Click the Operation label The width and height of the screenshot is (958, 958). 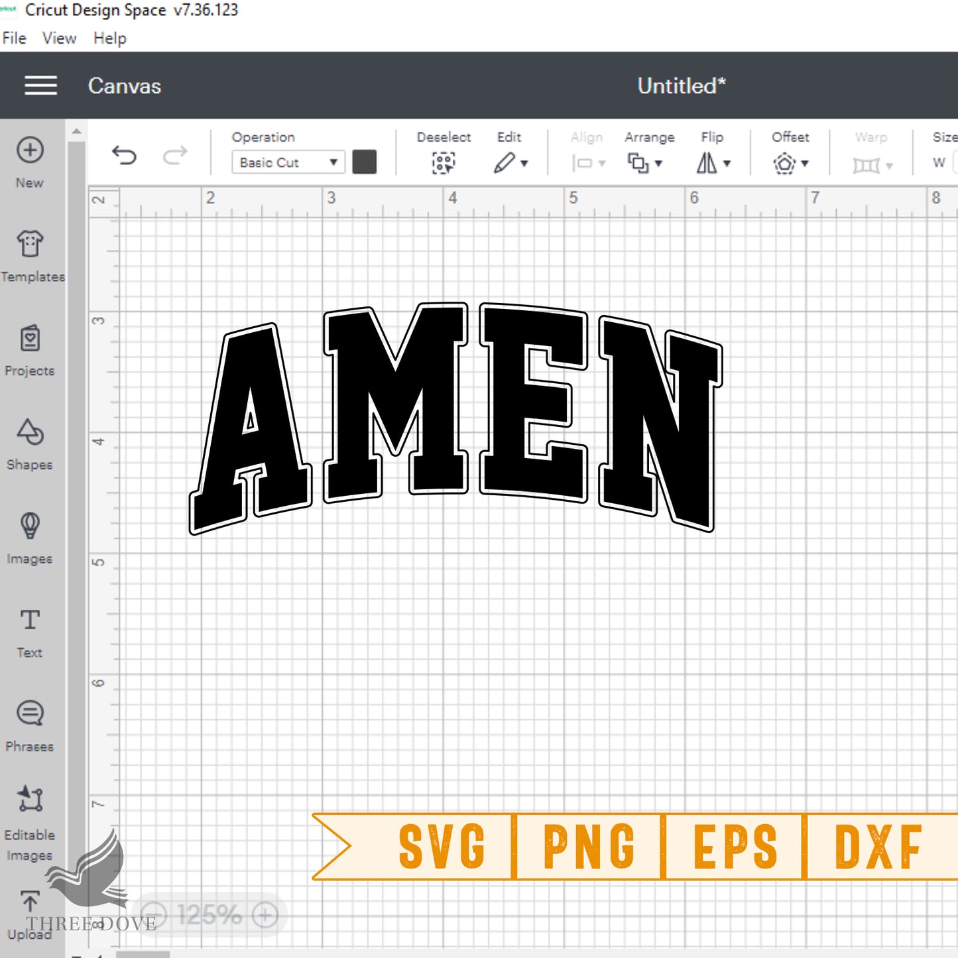pos(263,137)
